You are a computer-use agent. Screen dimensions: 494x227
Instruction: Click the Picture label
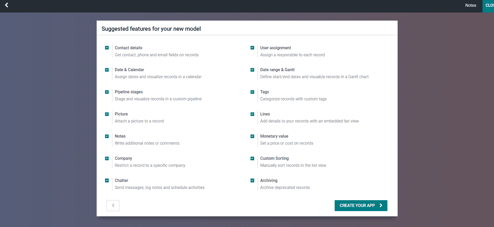click(121, 114)
